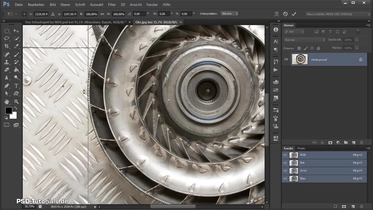Select the Zoom tool

pyautogui.click(x=16, y=102)
